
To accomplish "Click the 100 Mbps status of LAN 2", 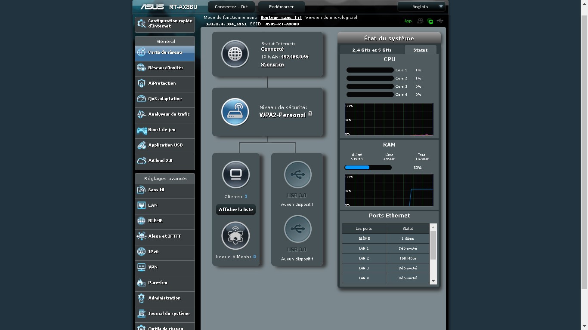I will (408, 258).
